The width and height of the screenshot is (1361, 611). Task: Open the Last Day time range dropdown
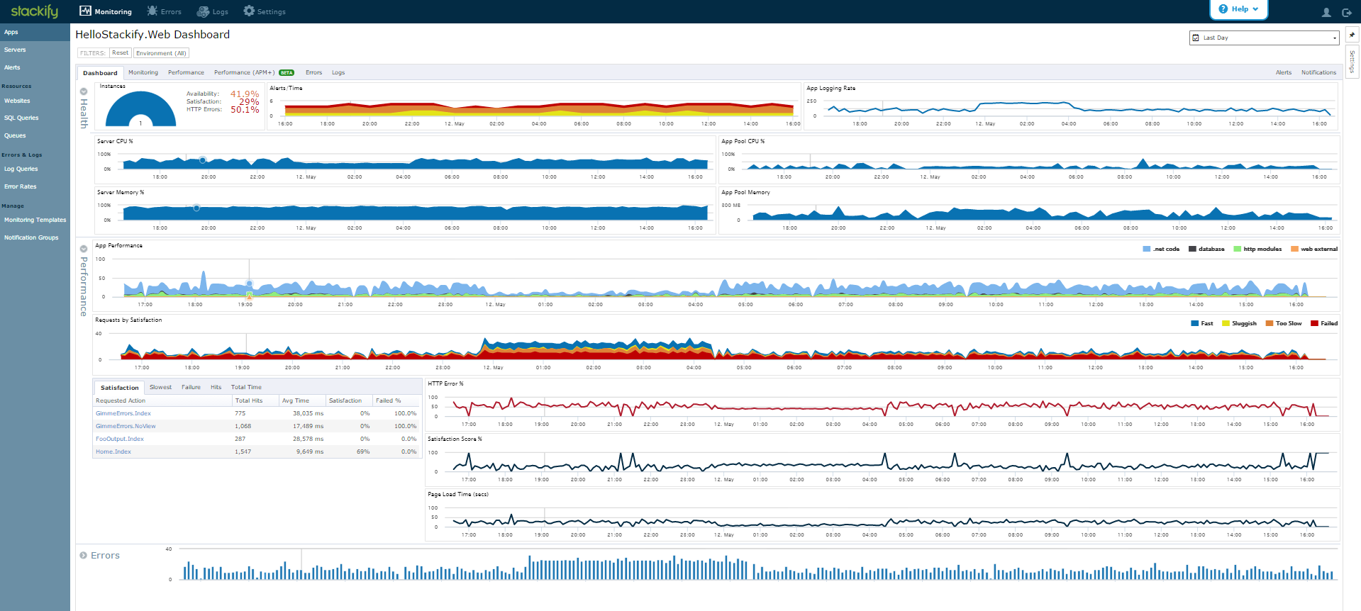[x=1264, y=38]
